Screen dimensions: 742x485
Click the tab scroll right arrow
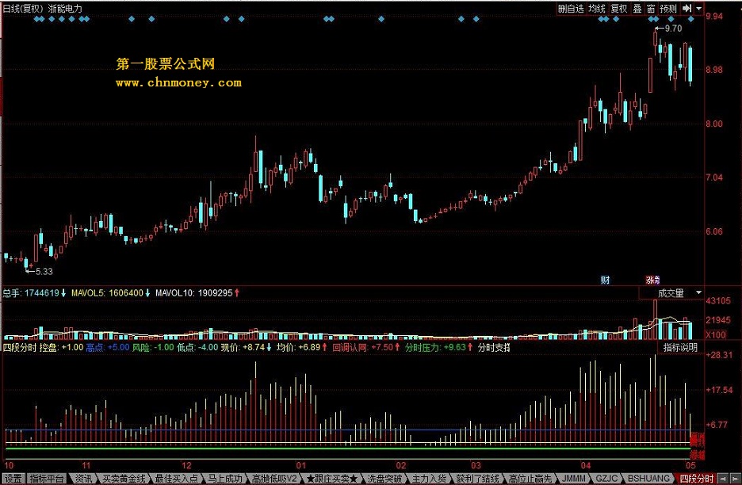[x=736, y=479]
